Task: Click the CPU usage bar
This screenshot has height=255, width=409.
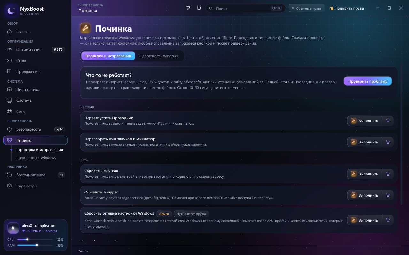Action: point(35,239)
